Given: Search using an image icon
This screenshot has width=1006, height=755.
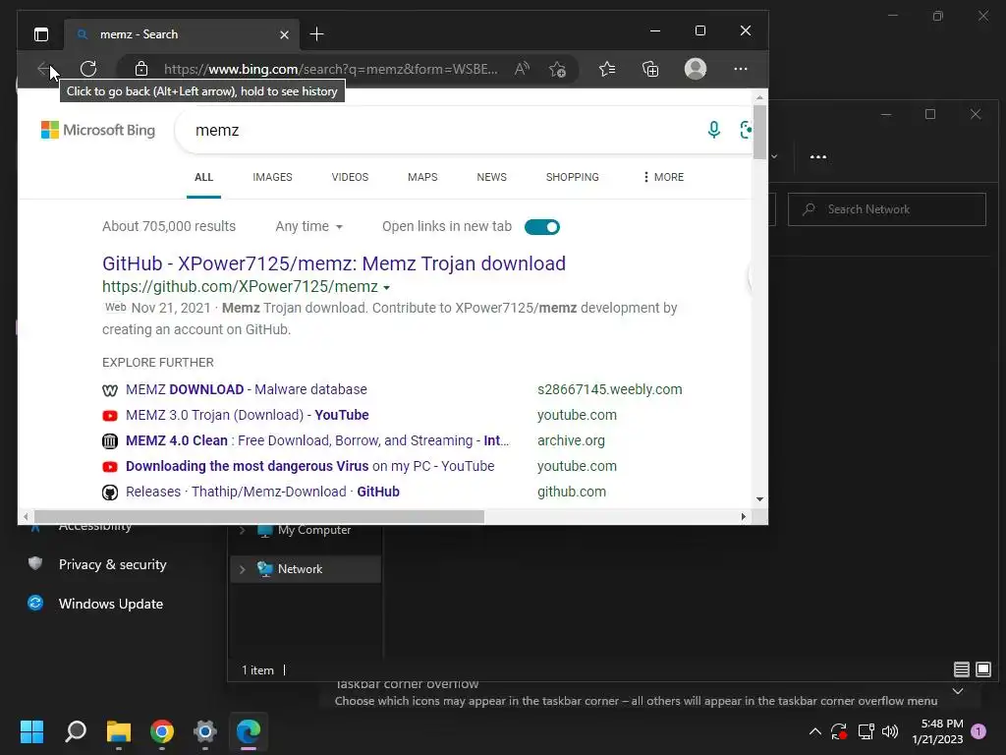Looking at the screenshot, I should coord(746,130).
